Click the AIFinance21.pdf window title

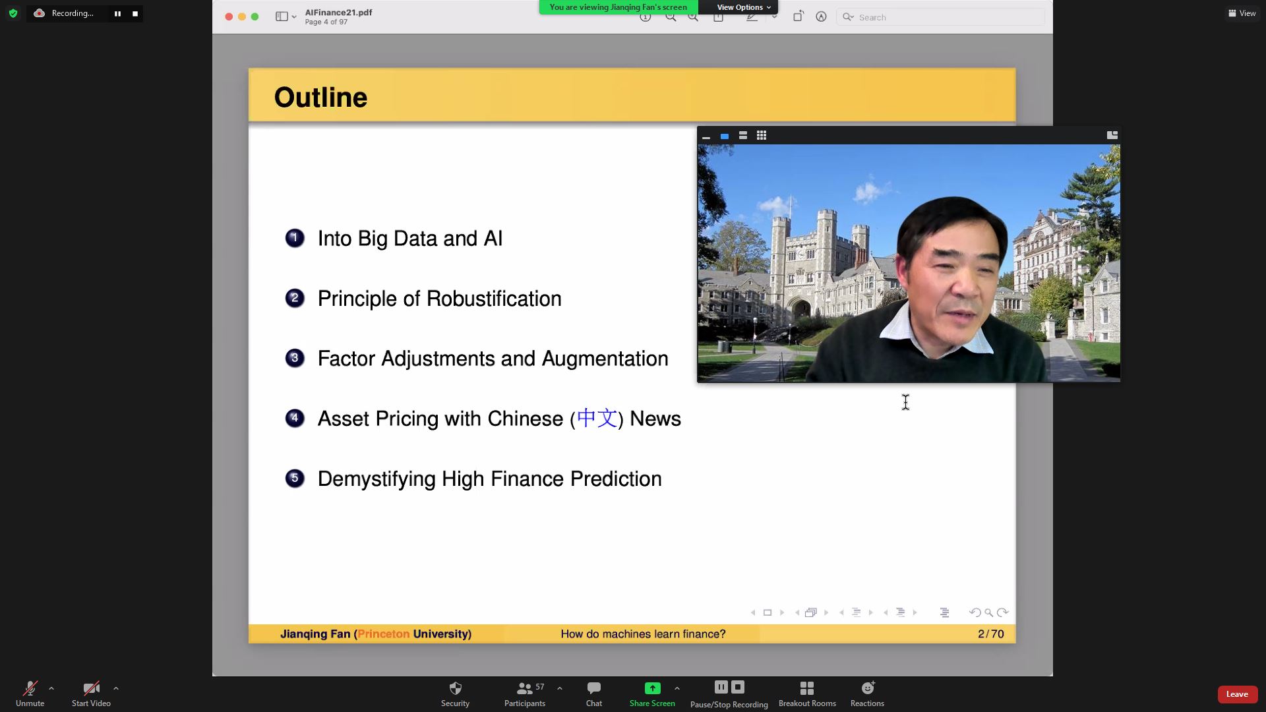(x=338, y=13)
